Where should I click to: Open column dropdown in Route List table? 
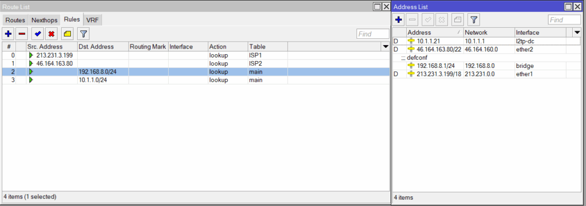[385, 47]
